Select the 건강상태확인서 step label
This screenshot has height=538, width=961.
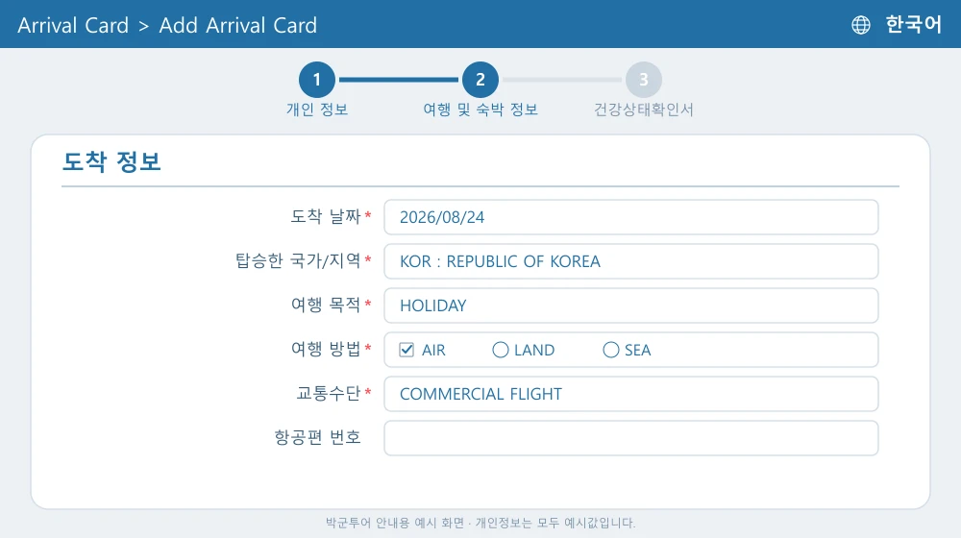tap(644, 110)
